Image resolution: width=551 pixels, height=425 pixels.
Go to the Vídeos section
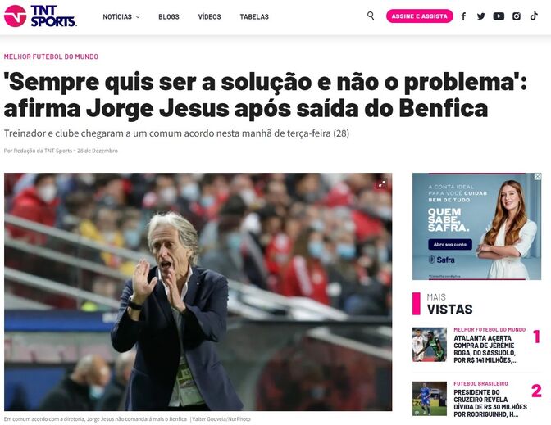(x=209, y=17)
